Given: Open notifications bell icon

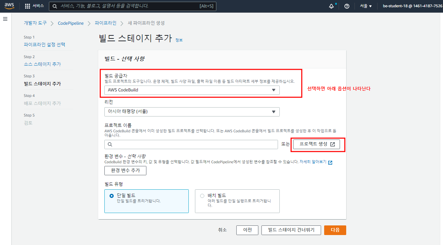Looking at the screenshot, I should tap(331, 6).
